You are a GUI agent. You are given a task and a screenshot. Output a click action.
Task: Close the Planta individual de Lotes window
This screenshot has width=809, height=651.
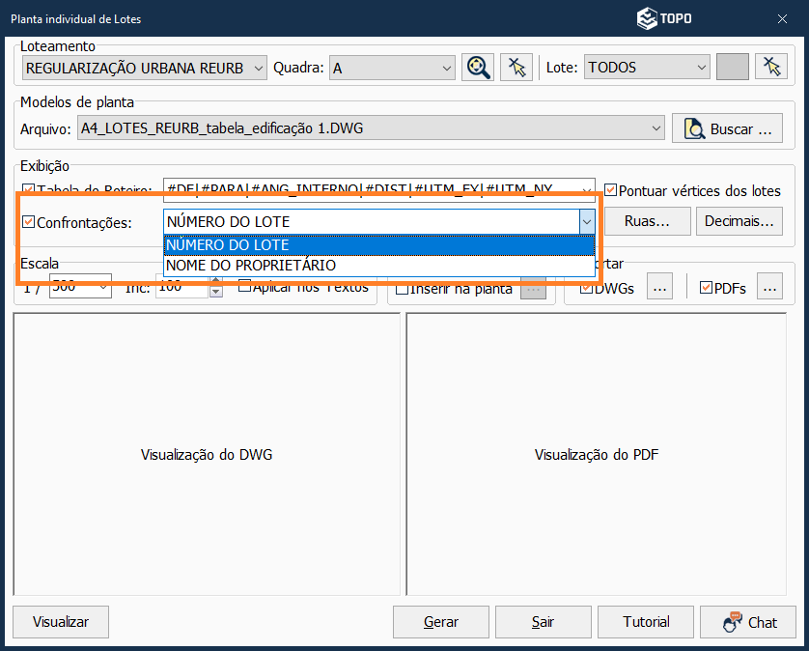(x=781, y=18)
